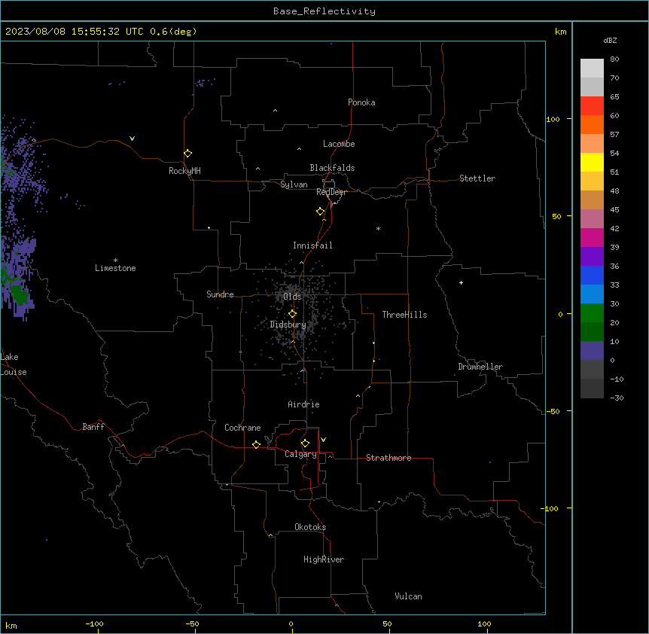This screenshot has height=634, width=649.
Task: Click the 65 value in the dBZ legend
Action: pos(614,97)
